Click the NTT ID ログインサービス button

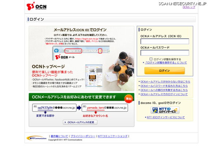[165, 110]
